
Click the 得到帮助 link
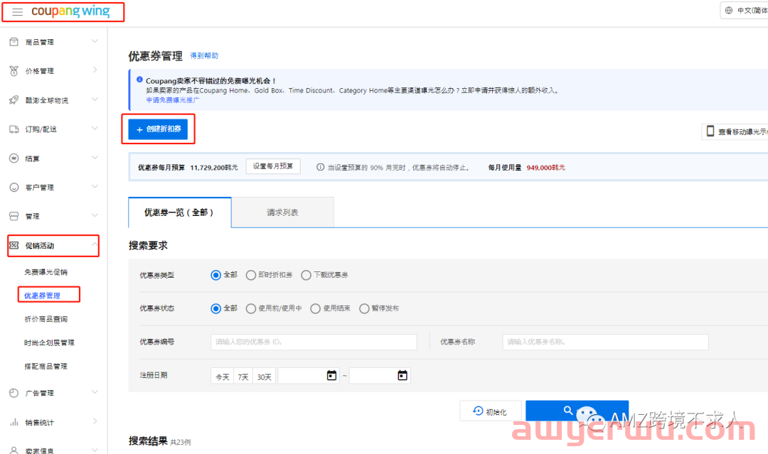(x=204, y=55)
